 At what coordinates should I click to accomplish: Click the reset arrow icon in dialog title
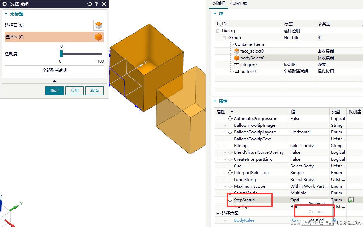click(89, 4)
